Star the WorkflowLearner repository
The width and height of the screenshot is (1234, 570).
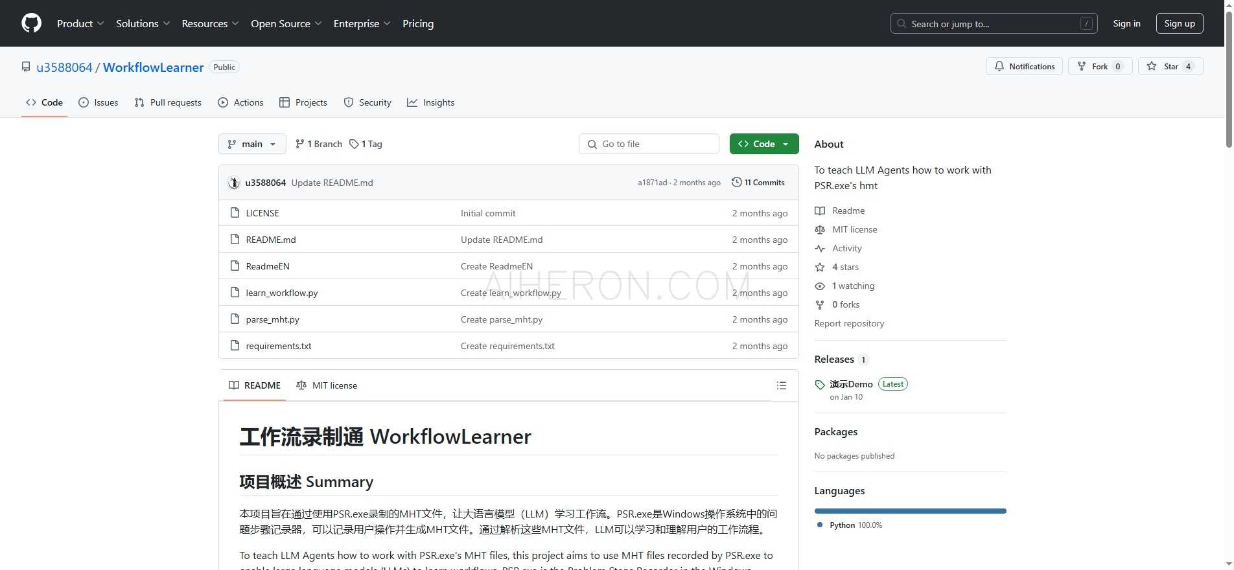[1170, 66]
